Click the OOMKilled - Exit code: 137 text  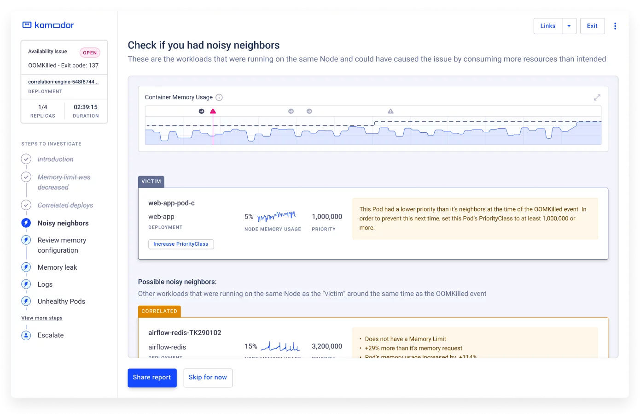(x=64, y=65)
